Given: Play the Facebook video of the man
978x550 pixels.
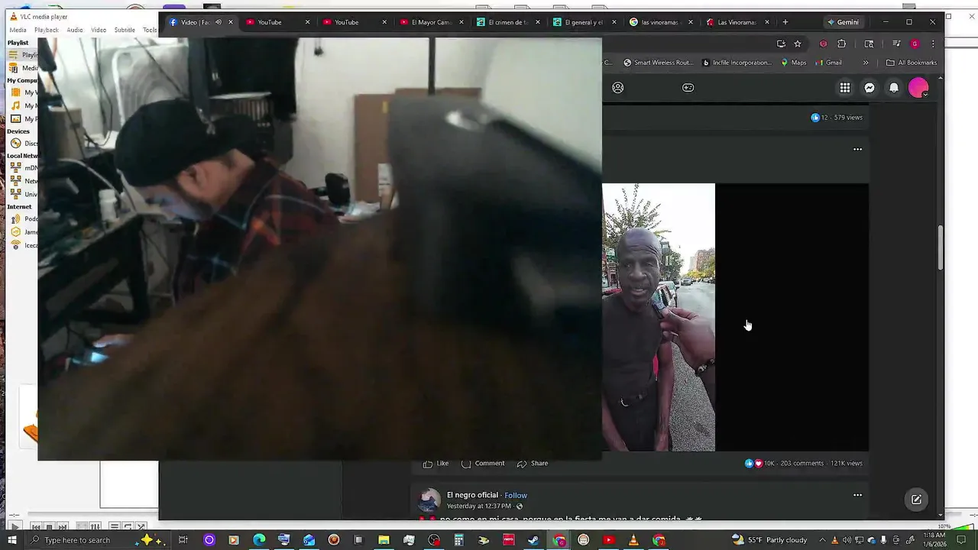Looking at the screenshot, I should click(659, 317).
